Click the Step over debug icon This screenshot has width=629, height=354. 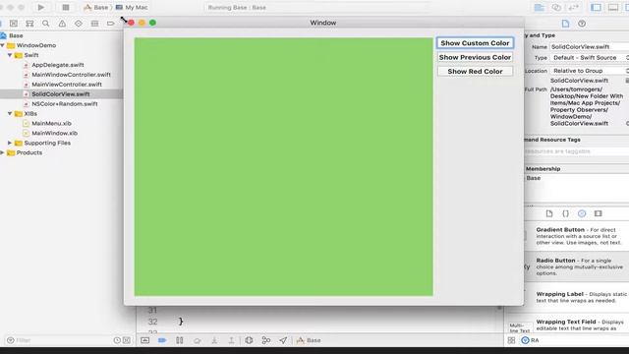197,340
